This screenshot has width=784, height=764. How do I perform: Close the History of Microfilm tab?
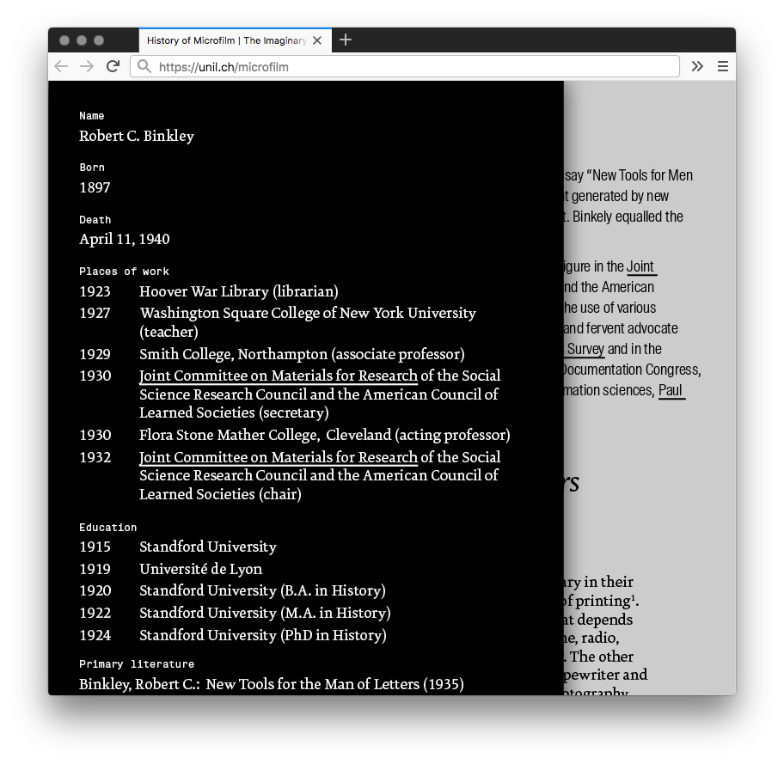(x=317, y=40)
